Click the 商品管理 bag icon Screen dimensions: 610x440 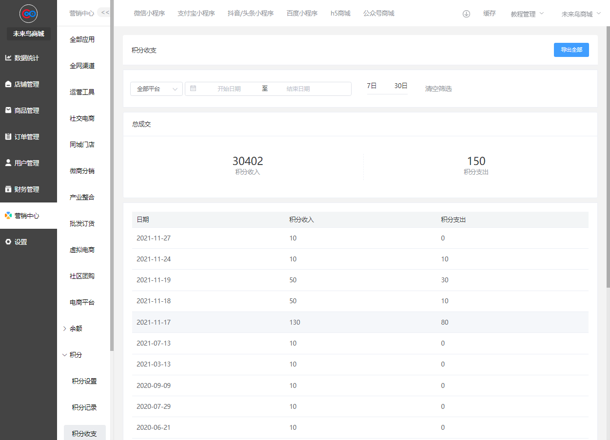(x=8, y=110)
